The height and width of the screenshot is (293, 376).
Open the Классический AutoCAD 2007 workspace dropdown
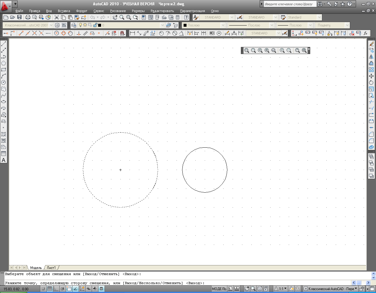(x=51, y=25)
